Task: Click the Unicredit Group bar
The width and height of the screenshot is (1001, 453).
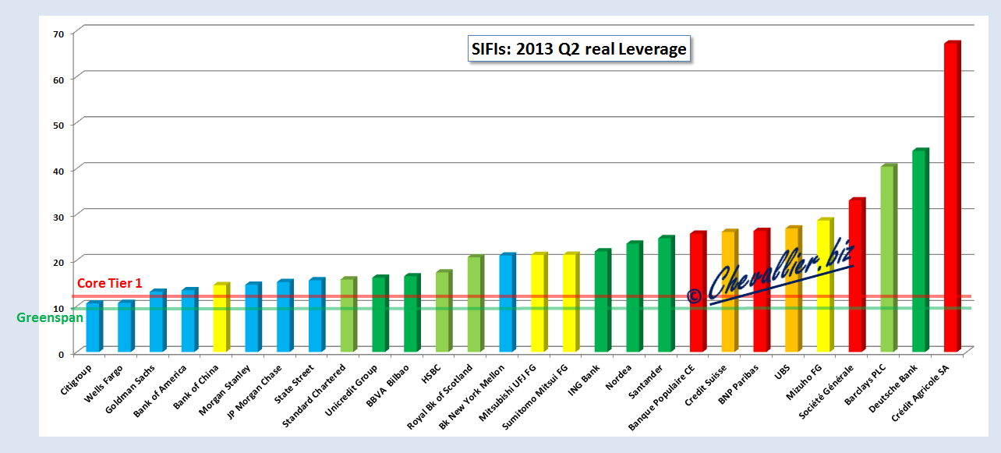Action: coord(380,313)
